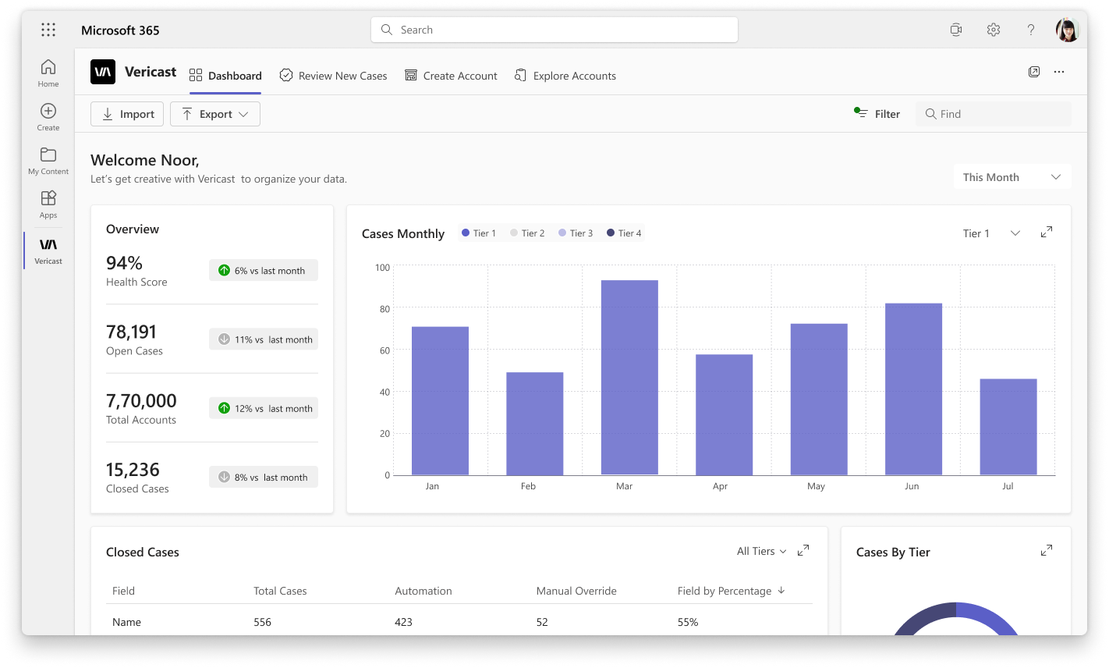Click the Jan bar in chart
This screenshot has height=668, width=1109.
point(440,401)
